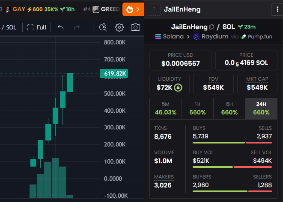Open the GAY trending token
Screen dimensions: 283x202
39,9
